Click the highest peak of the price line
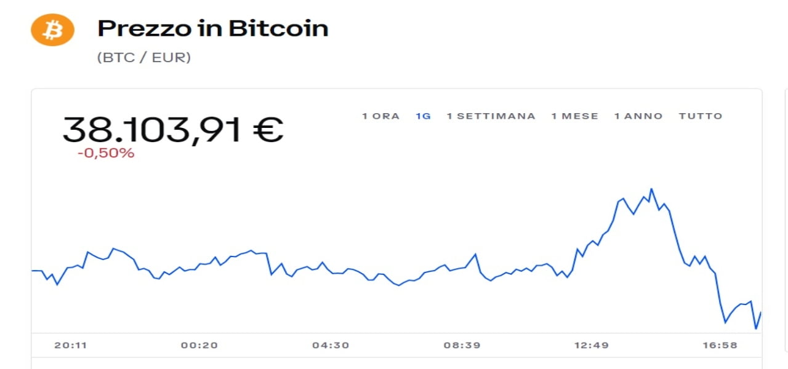 651,189
